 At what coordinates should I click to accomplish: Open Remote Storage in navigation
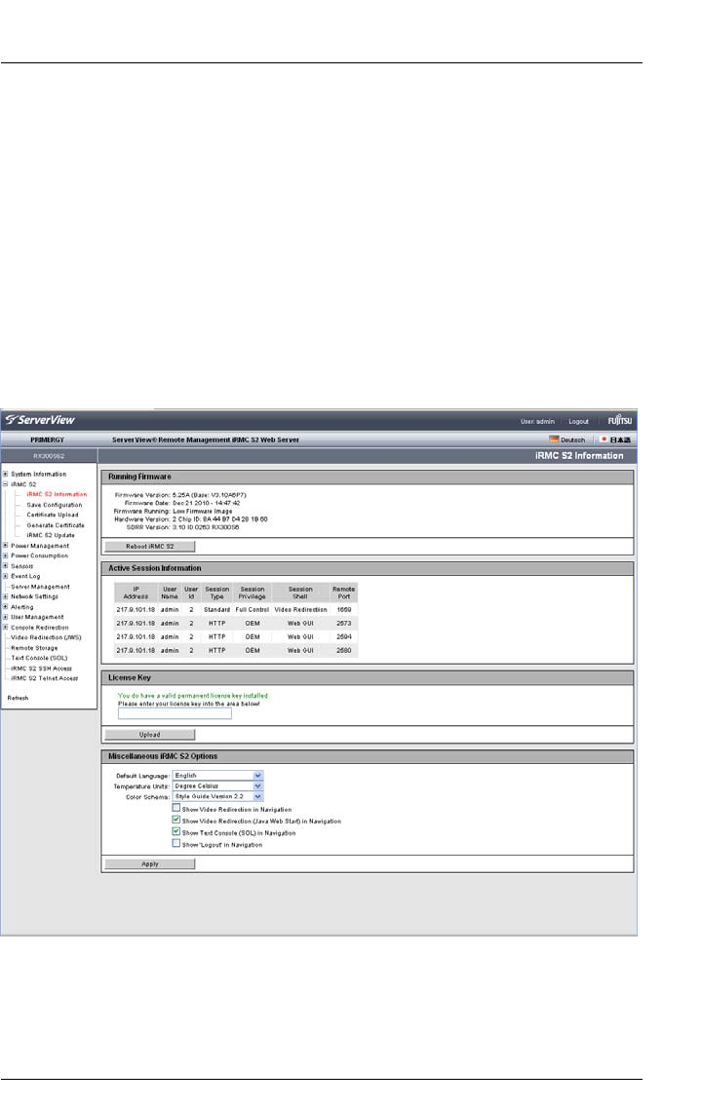click(x=34, y=647)
